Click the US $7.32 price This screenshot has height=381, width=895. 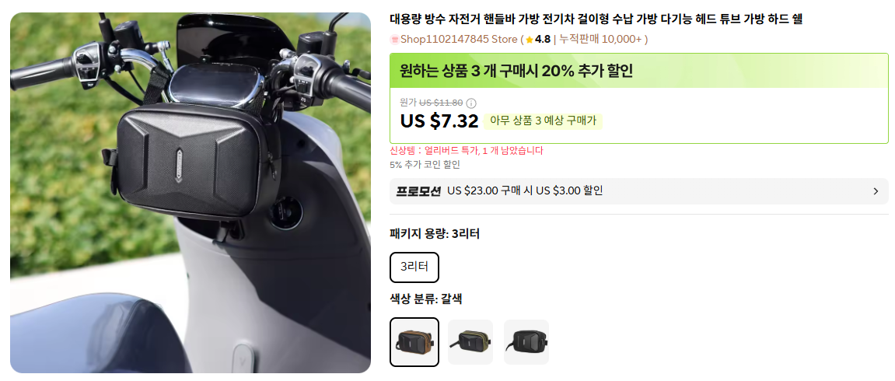439,121
